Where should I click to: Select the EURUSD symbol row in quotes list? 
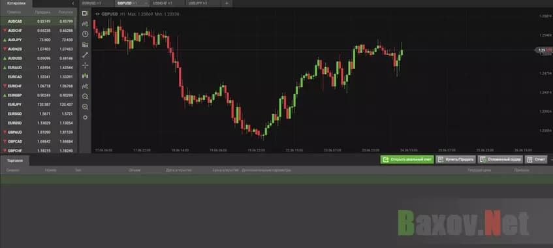(37, 123)
